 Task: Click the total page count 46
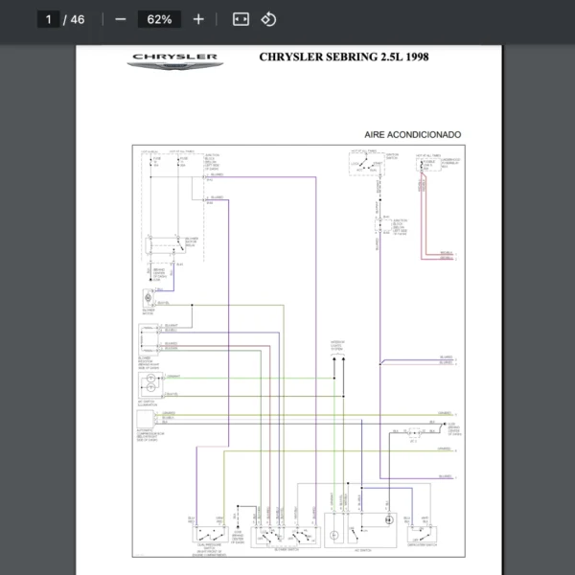(78, 19)
